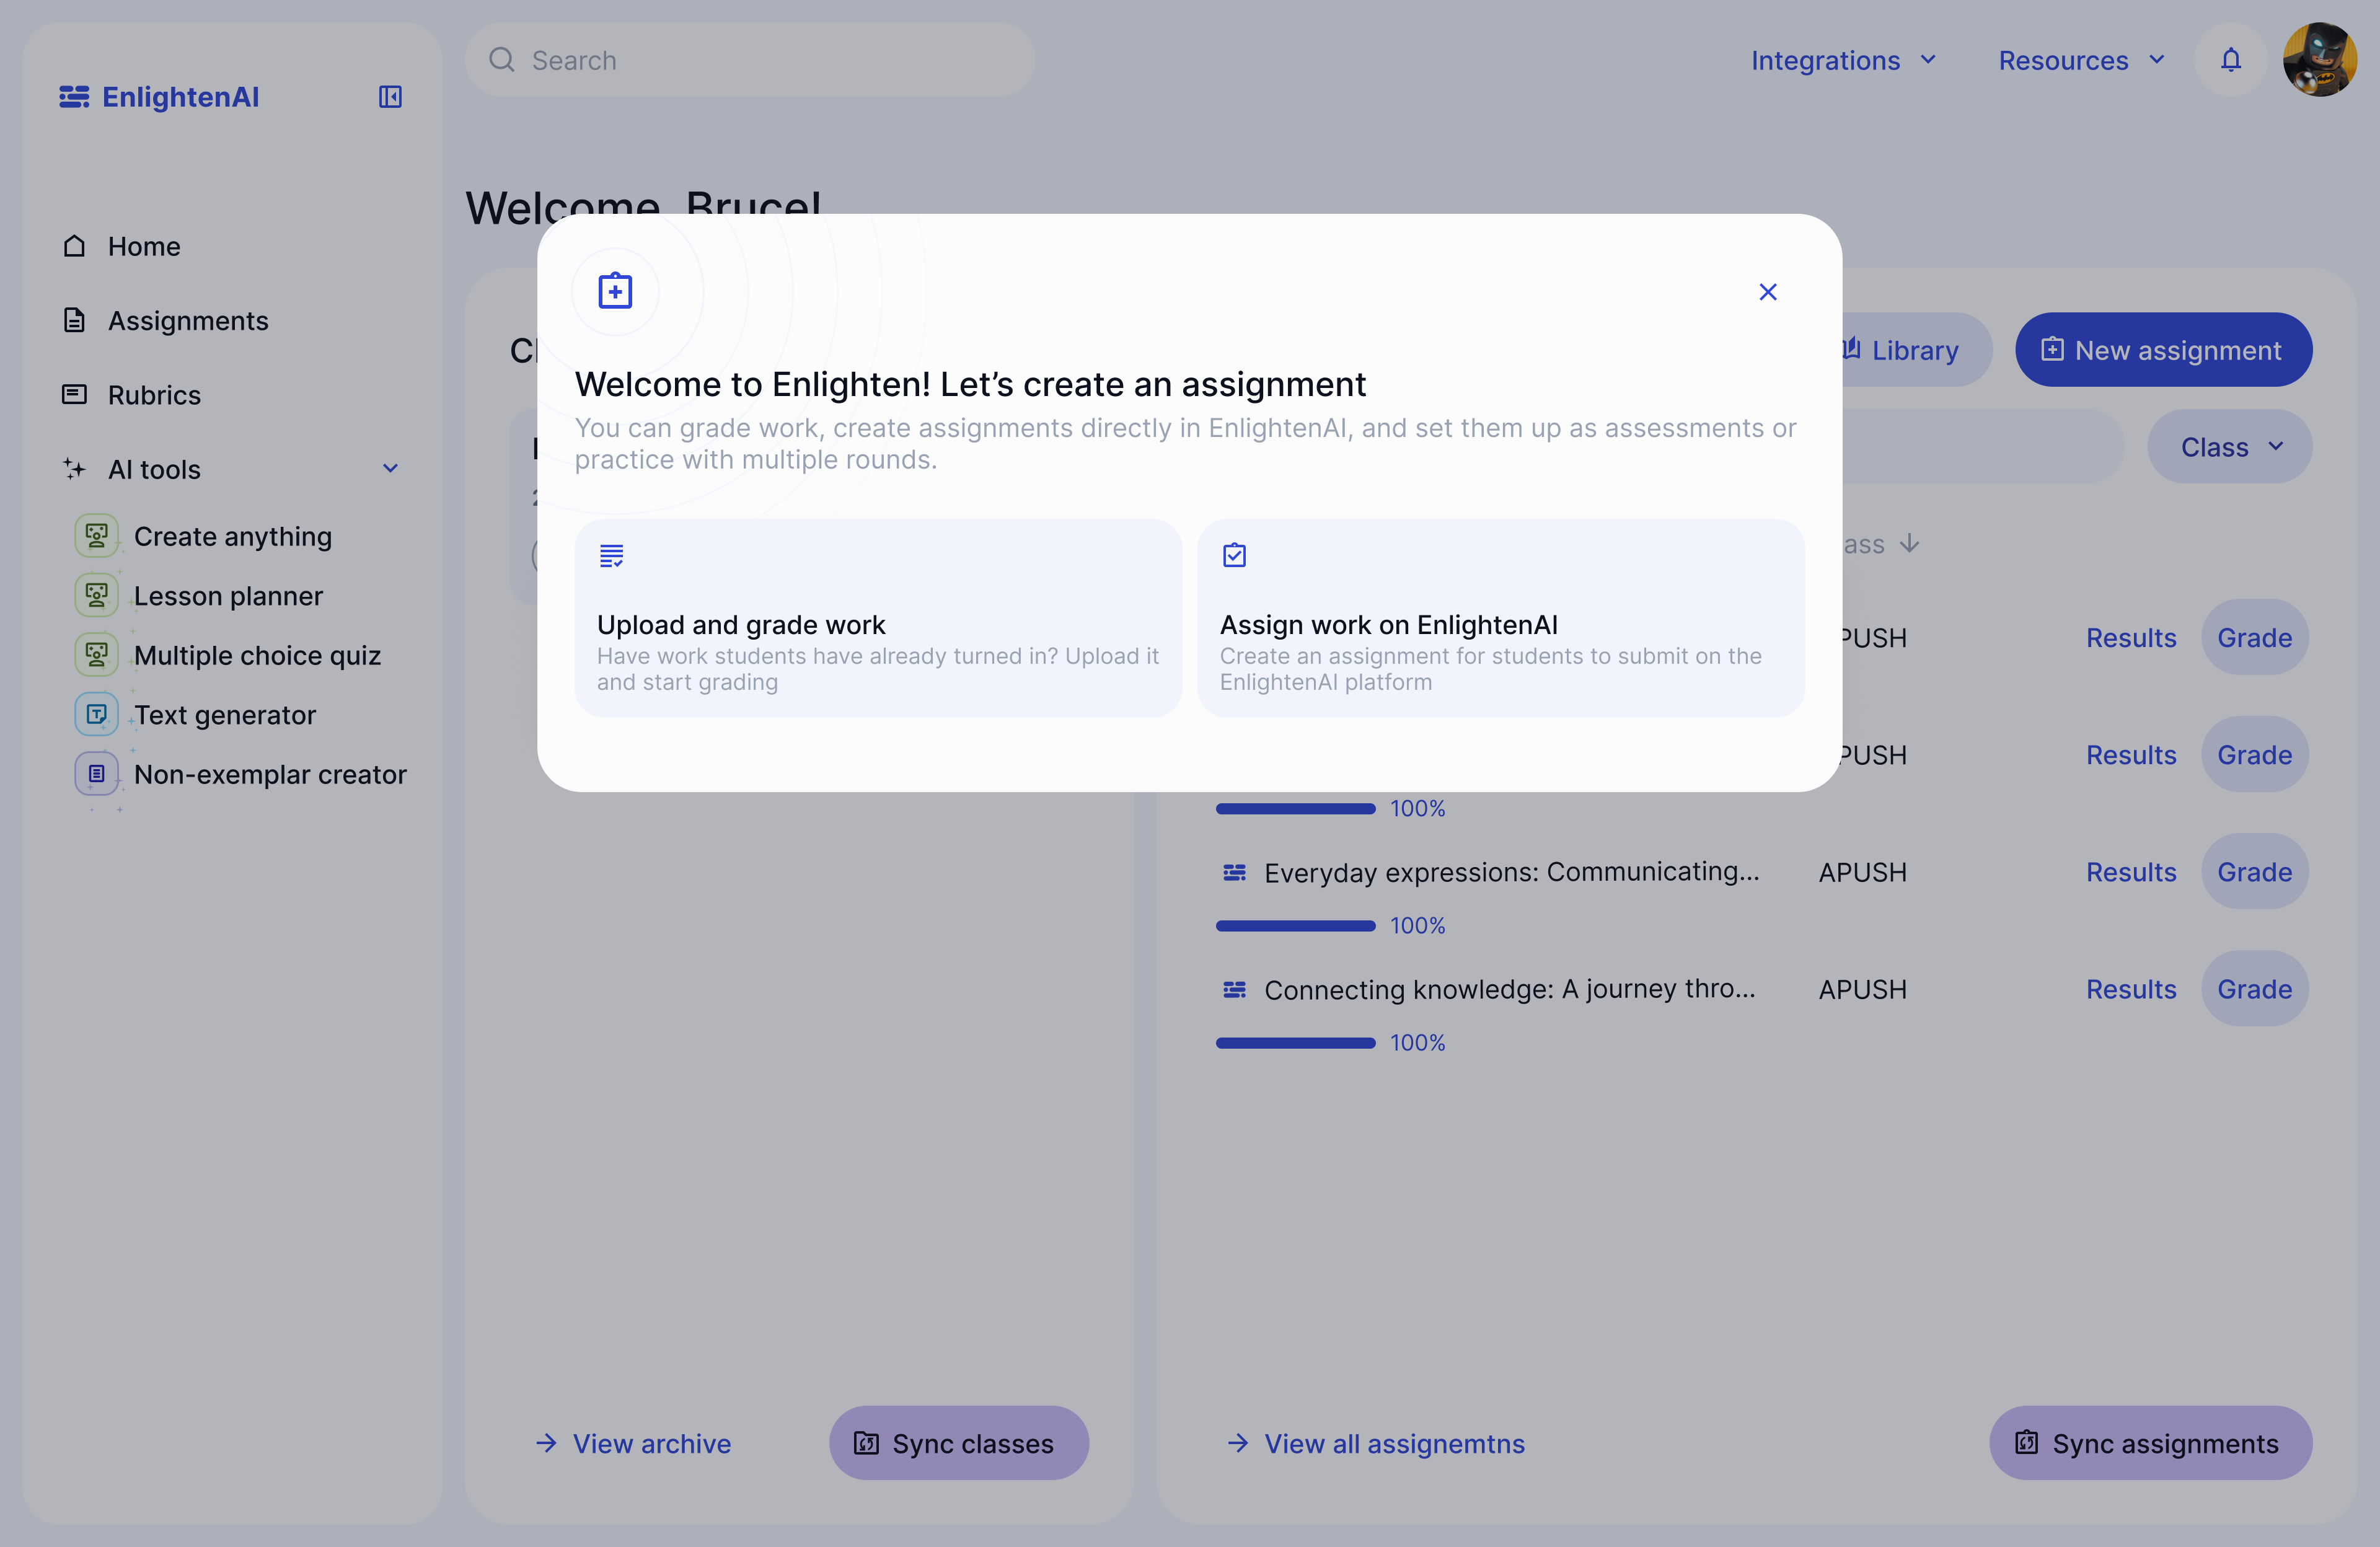
Task: Open the Text generator tool
Action: point(225,714)
